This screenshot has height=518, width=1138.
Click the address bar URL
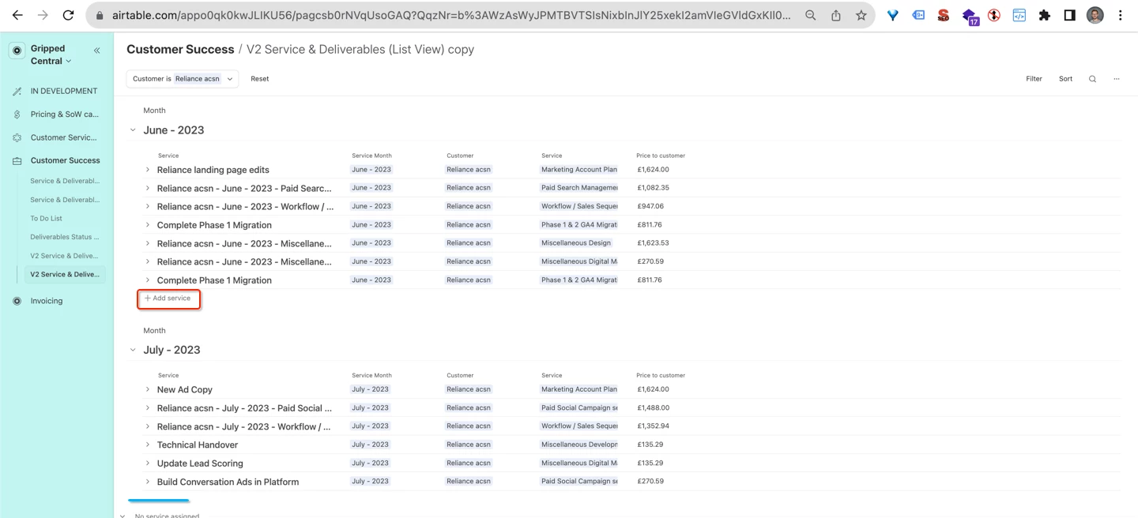tap(451, 15)
